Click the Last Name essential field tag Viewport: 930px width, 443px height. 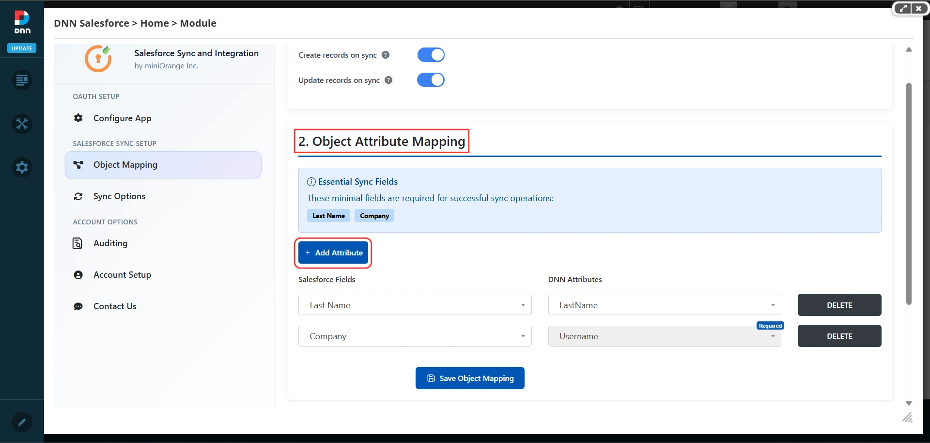tap(328, 216)
